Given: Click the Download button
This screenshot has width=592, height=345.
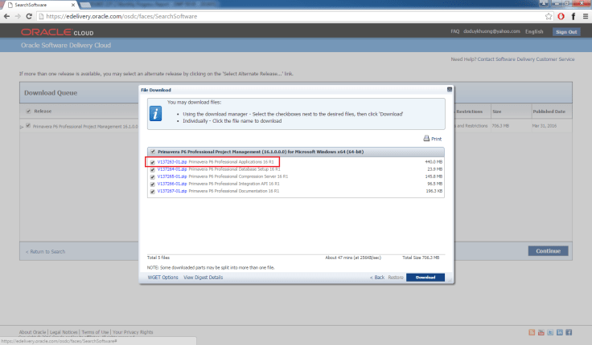Looking at the screenshot, I should click(x=425, y=277).
